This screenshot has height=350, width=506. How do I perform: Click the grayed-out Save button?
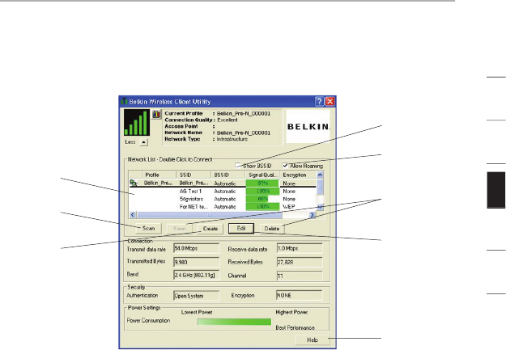[x=179, y=229]
